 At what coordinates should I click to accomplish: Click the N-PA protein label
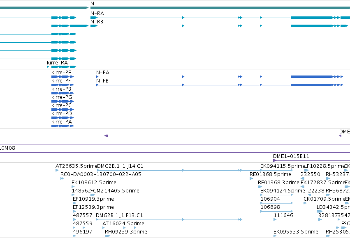tap(103, 73)
